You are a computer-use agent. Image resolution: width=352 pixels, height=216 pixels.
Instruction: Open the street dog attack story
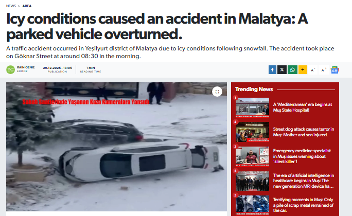(x=304, y=132)
